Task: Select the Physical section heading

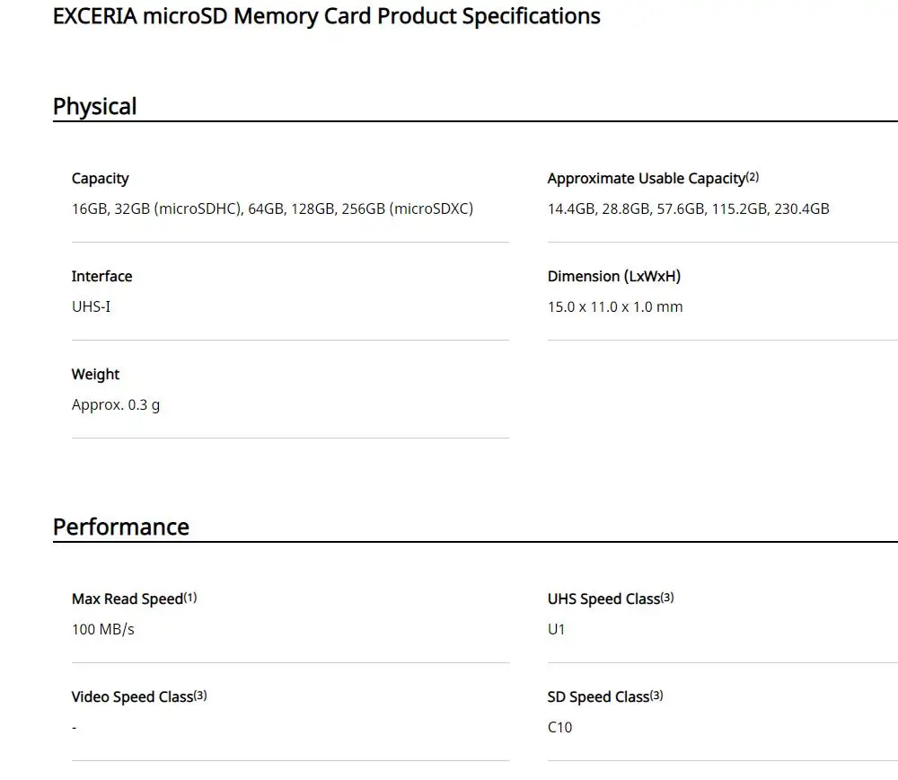Action: [x=94, y=107]
